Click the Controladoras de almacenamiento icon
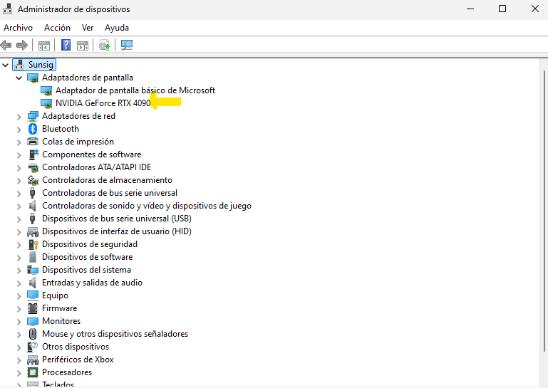Image resolution: width=548 pixels, height=388 pixels. 33,180
